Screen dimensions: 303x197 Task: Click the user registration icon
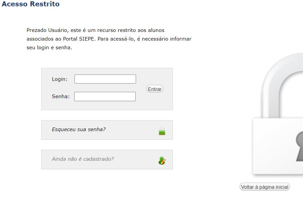click(162, 161)
